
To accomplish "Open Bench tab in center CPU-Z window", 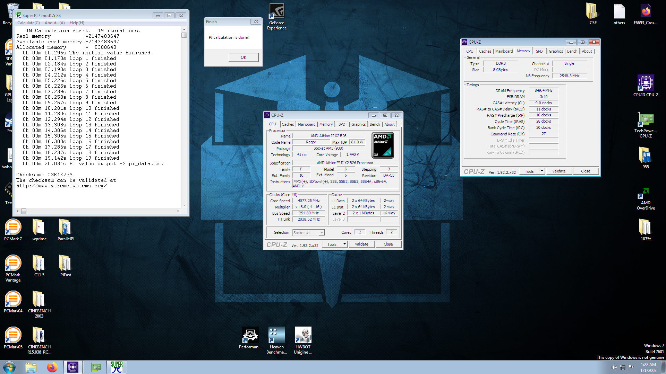I will 375,124.
